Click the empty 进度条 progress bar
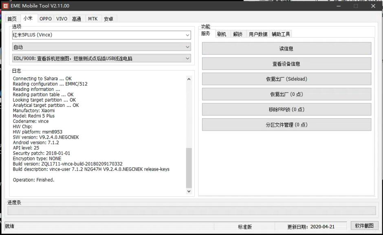 [192, 211]
